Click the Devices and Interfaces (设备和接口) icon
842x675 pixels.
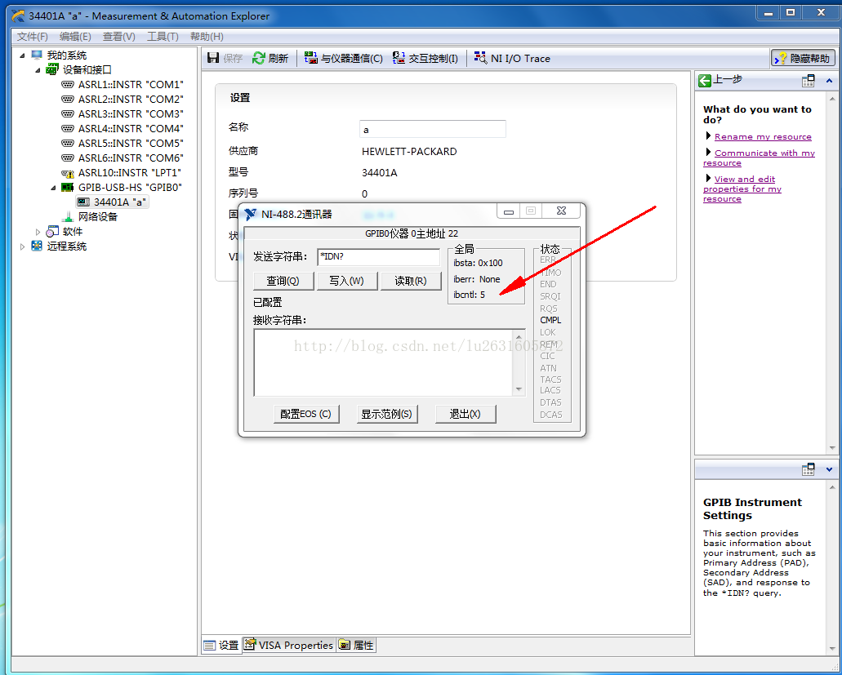coord(52,69)
